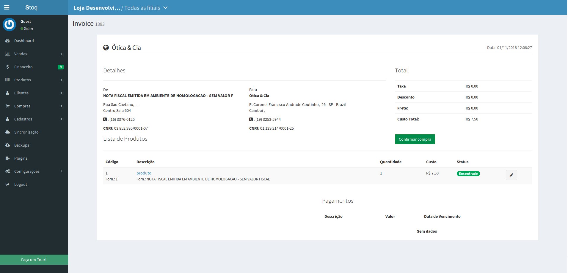Open the Todas as filiais branch dropdown
This screenshot has width=568, height=273.
146,8
